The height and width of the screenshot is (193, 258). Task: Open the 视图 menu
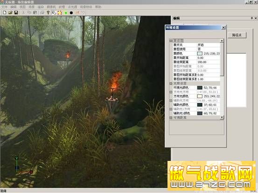[22, 7]
